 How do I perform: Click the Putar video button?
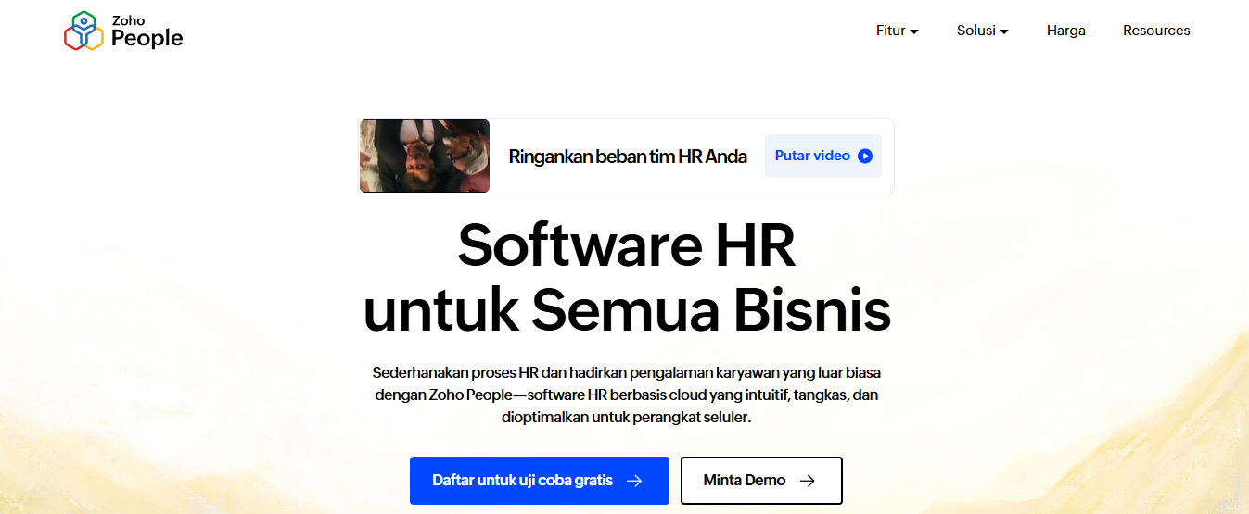point(823,156)
